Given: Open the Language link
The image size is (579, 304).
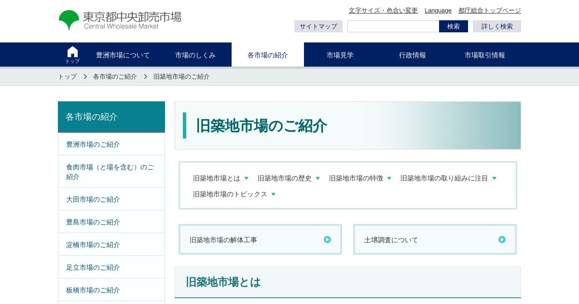Looking at the screenshot, I should [438, 10].
